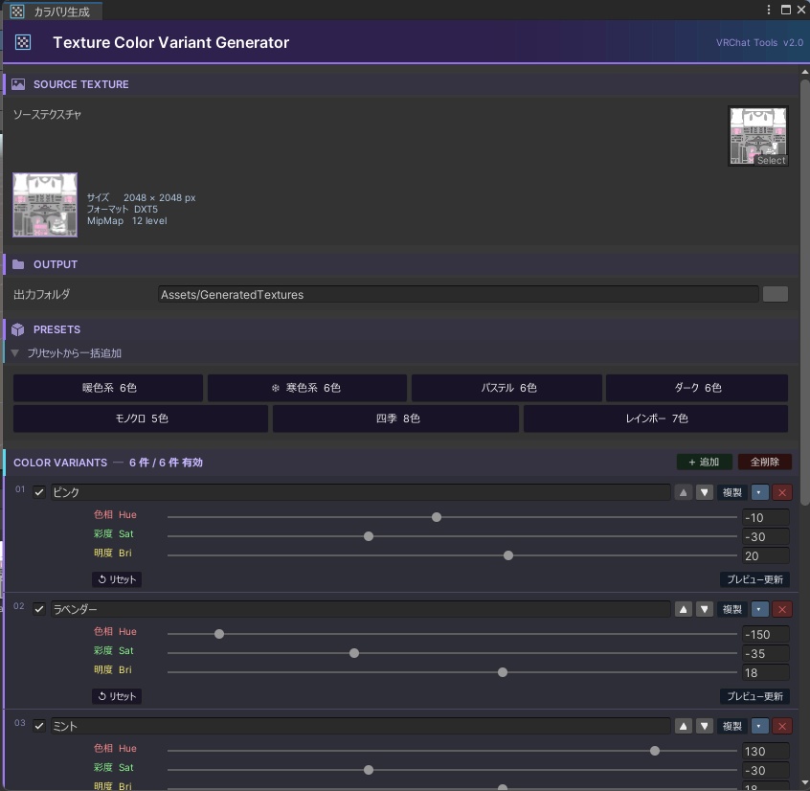Screen dimensions: 810x791
Task: Toggle the ミント variant checkbox
Action: tap(39, 726)
